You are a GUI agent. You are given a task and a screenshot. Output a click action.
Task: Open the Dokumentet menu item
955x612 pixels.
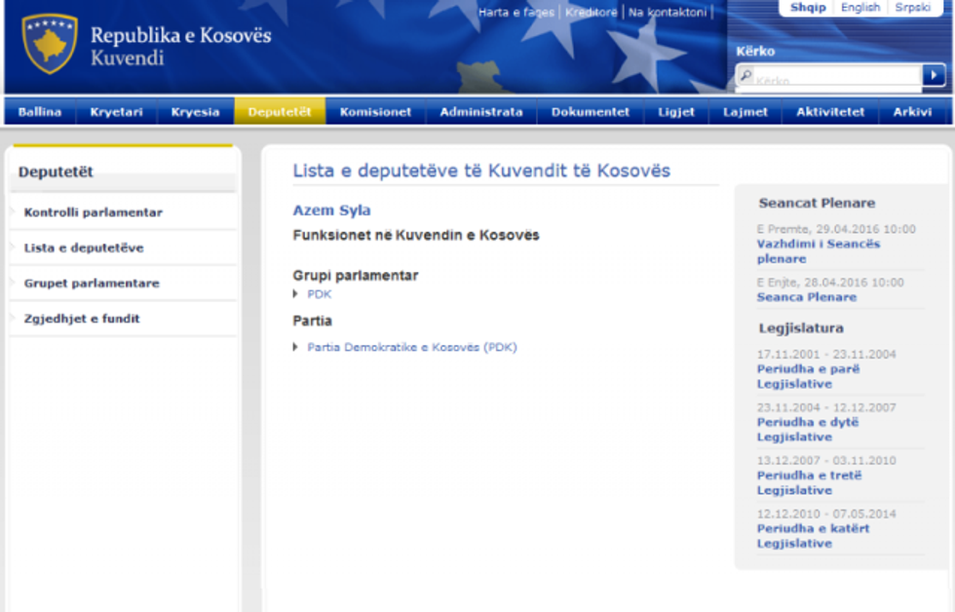(591, 112)
